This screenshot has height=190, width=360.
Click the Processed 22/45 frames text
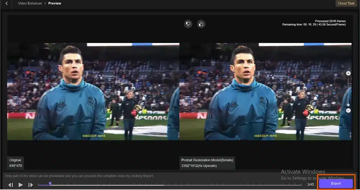(x=330, y=21)
